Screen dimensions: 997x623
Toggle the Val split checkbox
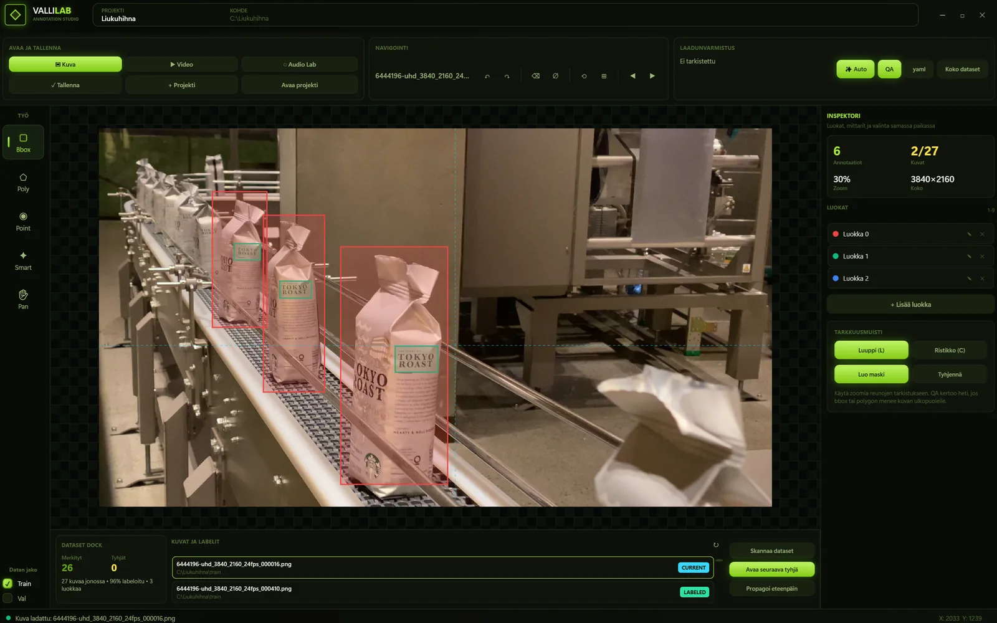point(7,599)
